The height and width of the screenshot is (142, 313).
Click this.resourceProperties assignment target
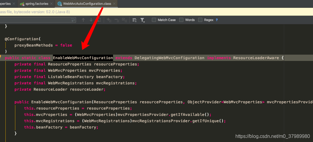[52, 108]
